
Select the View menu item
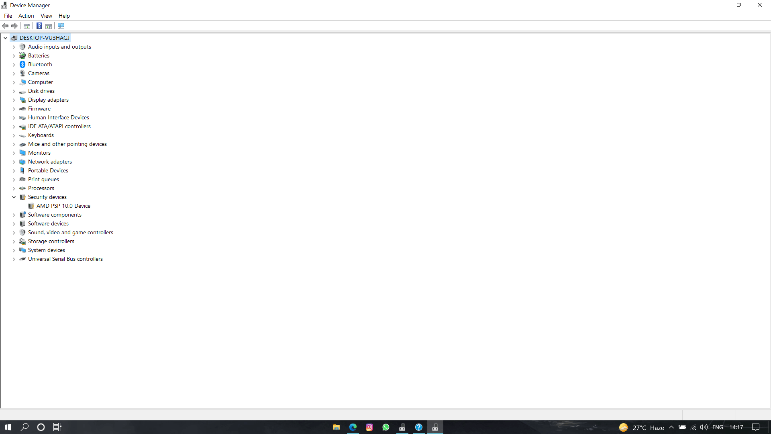[47, 16]
